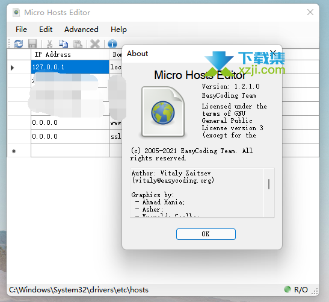
Task: Open the Advanced menu
Action: click(x=81, y=30)
